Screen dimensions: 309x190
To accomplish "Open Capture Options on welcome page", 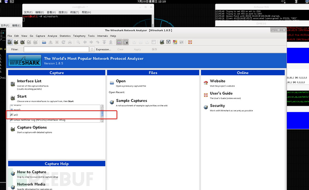I will (x=32, y=128).
